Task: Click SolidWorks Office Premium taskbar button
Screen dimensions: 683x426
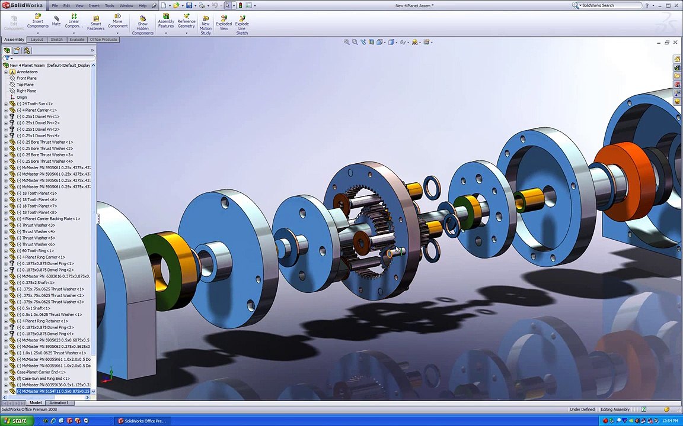Action: point(142,421)
